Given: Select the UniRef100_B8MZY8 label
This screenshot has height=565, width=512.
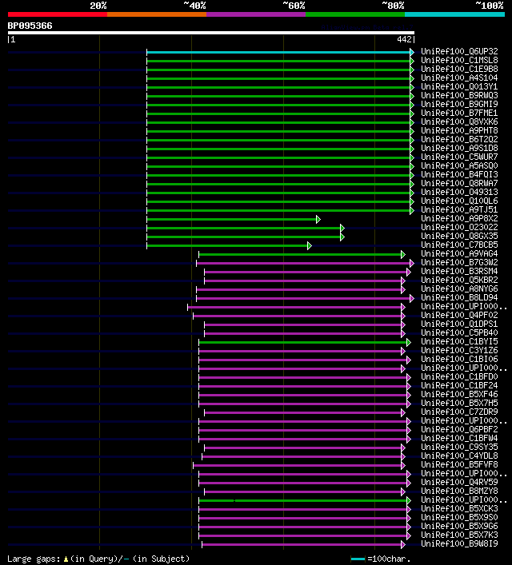Looking at the screenshot, I should [459, 491].
